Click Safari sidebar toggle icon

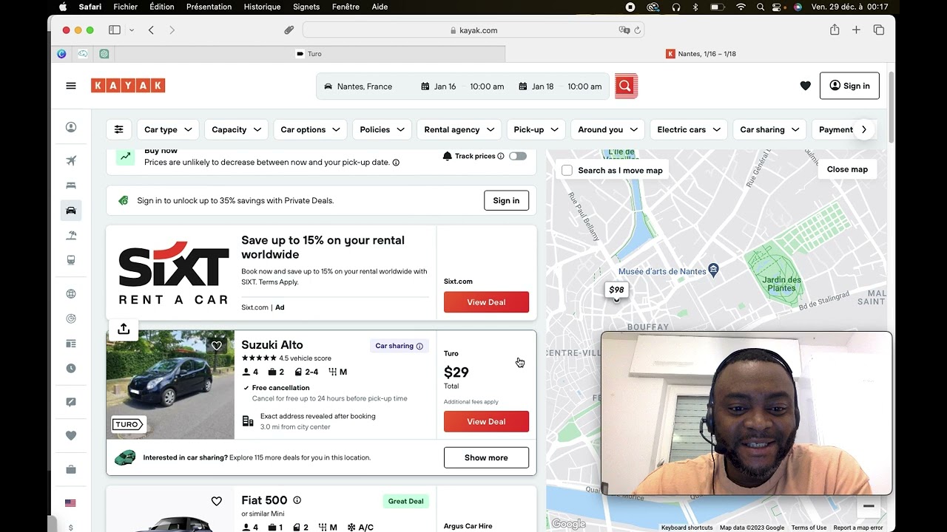(115, 30)
